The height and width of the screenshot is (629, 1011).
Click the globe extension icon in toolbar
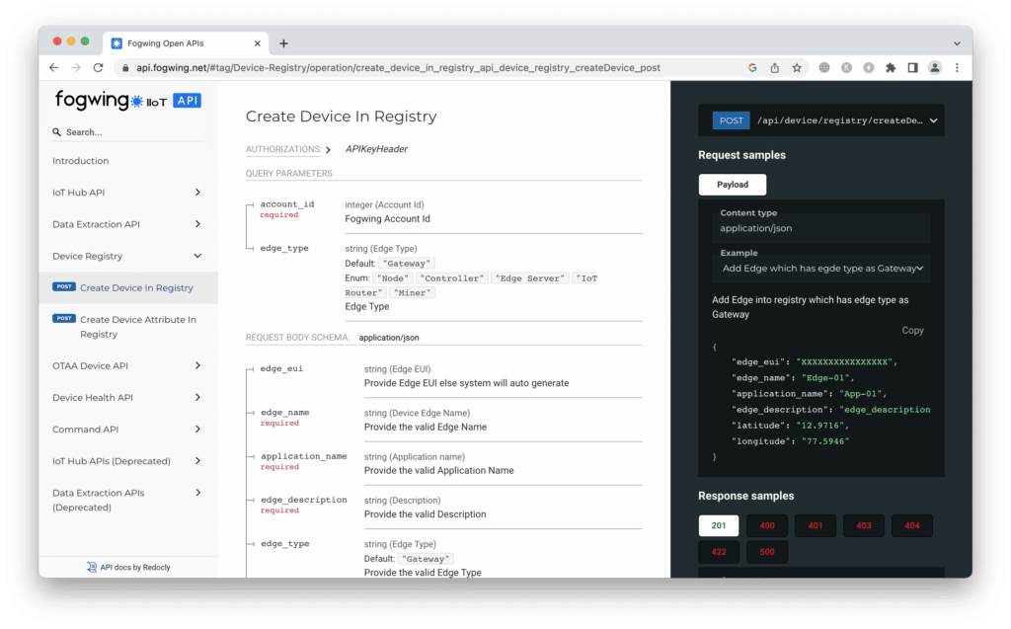[x=824, y=68]
